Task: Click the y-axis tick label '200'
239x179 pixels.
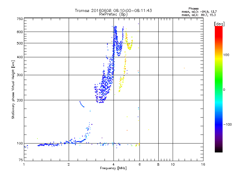Action: tap(20, 100)
